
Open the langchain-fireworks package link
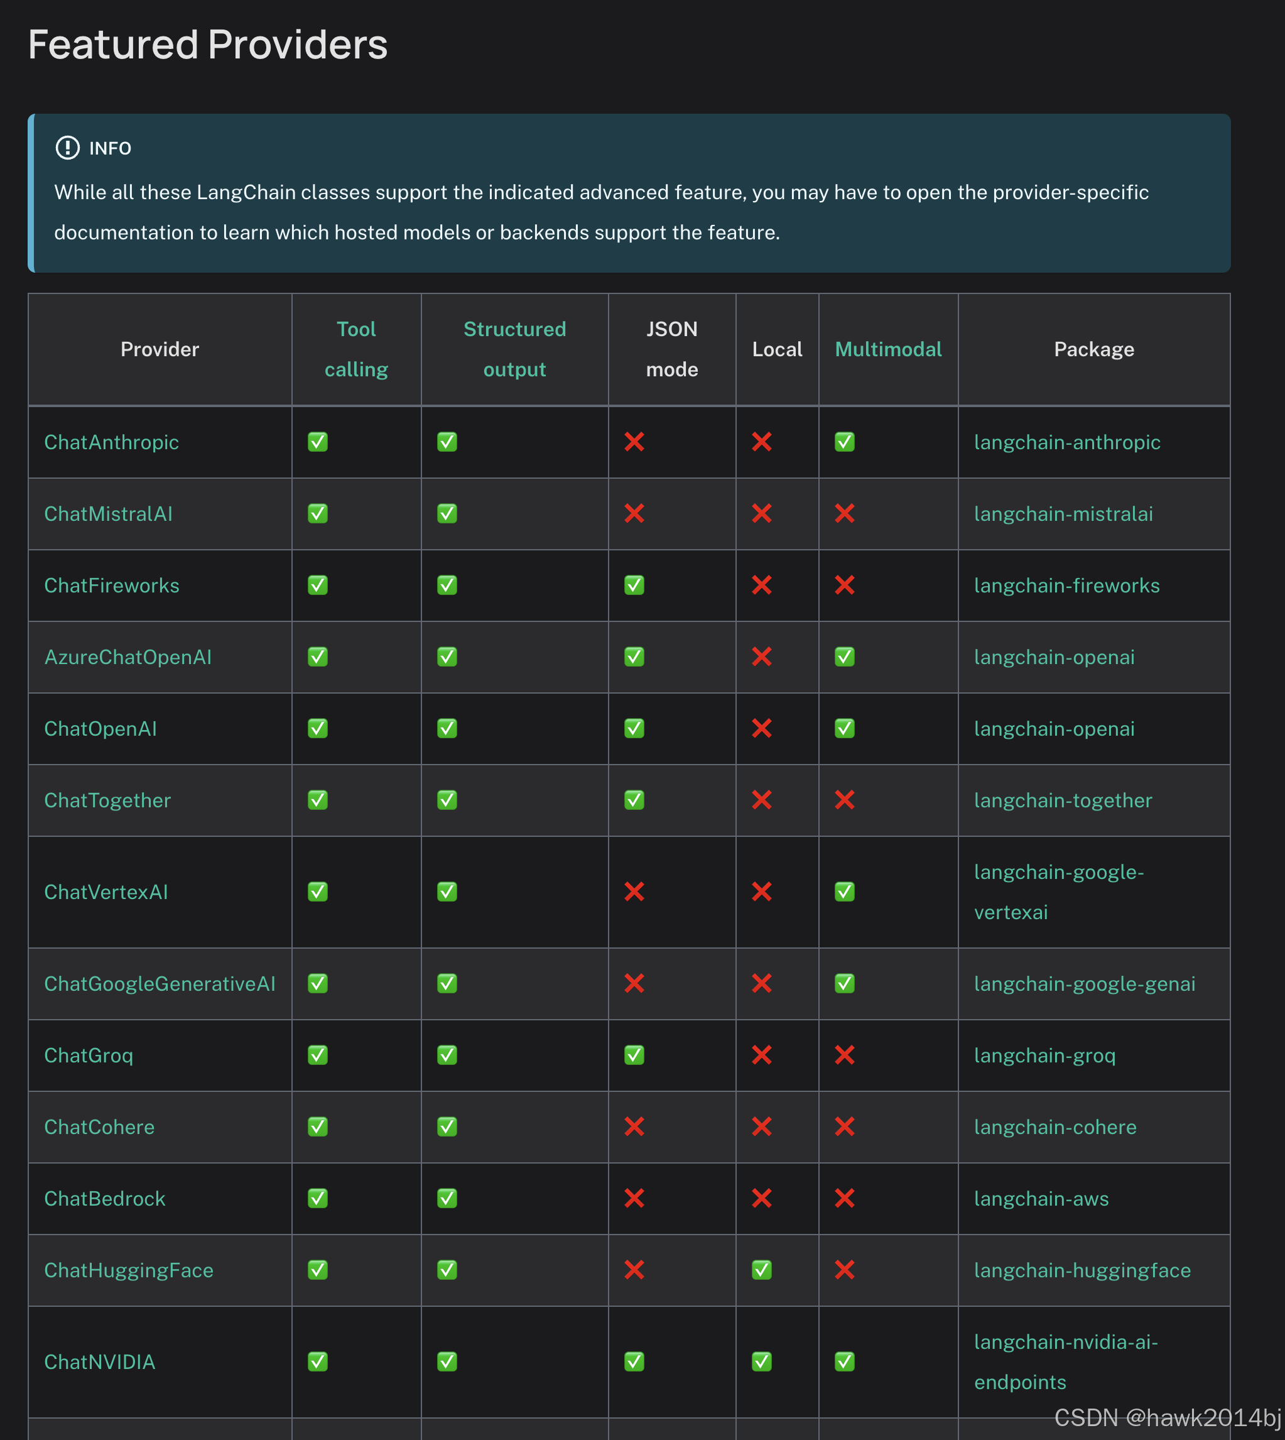point(1067,586)
